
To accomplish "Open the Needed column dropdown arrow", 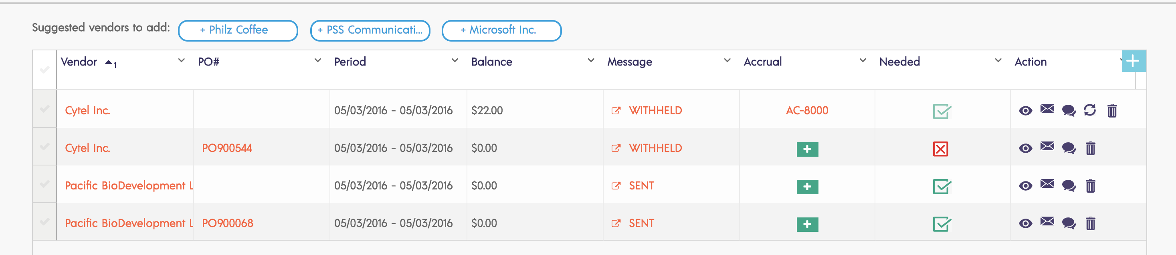I will point(998,61).
